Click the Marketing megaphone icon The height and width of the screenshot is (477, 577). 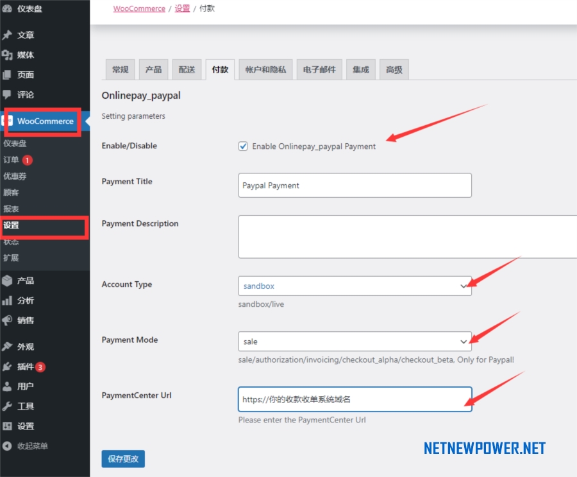click(x=7, y=320)
